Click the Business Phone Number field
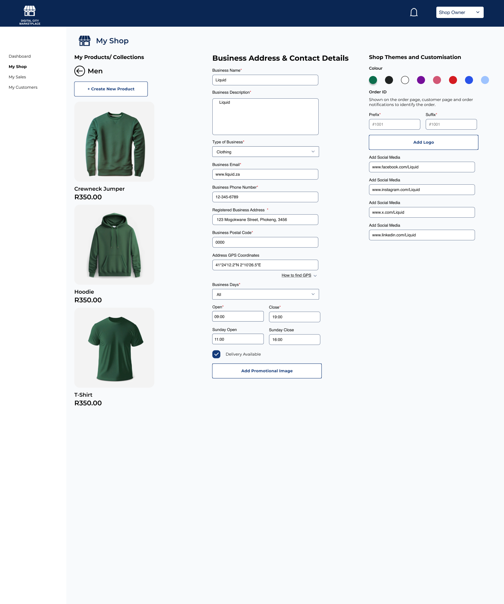This screenshot has height=604, width=504. [265, 197]
